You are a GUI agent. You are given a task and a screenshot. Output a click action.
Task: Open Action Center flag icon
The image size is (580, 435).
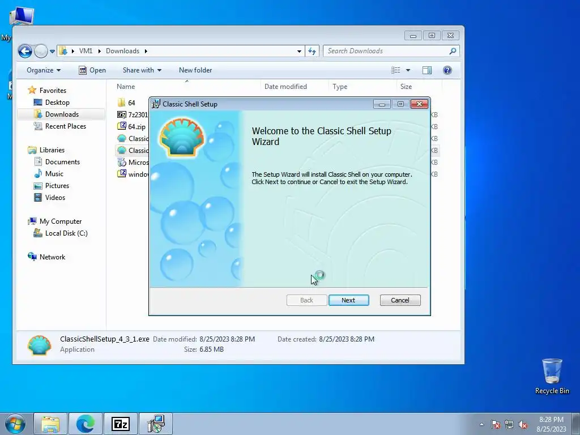coord(496,424)
